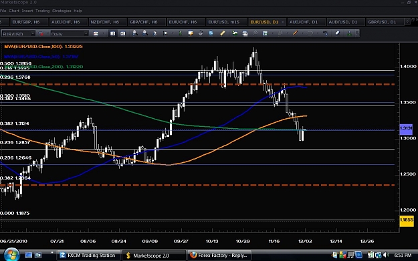
Task: Open the Daily timeframe dropdown
Action: [x=86, y=33]
